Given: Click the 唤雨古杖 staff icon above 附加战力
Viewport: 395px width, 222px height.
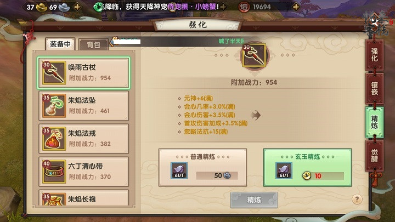Looking at the screenshot, I should [x=254, y=55].
